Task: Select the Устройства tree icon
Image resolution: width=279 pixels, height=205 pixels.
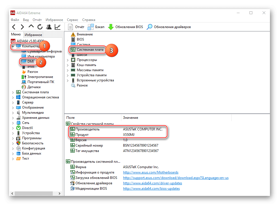Action: pos(18,133)
